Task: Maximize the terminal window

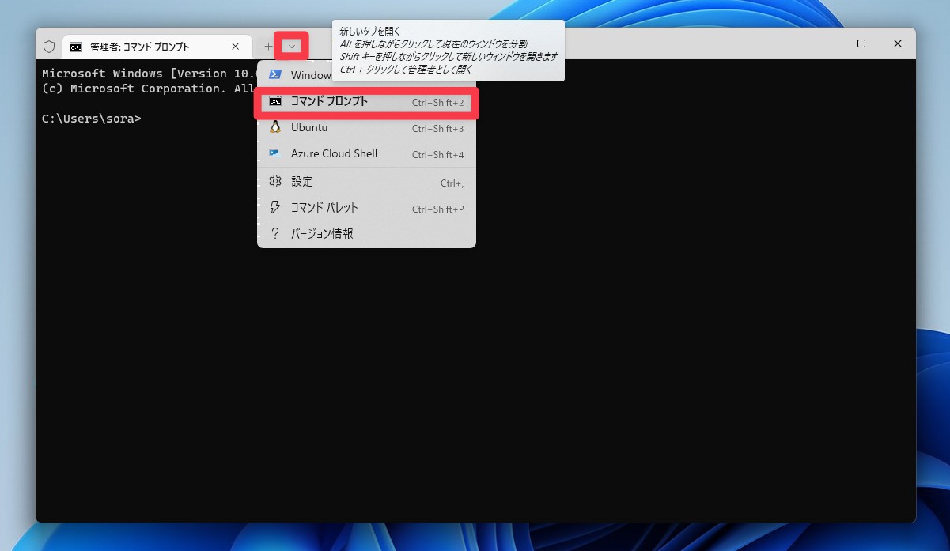Action: point(861,43)
